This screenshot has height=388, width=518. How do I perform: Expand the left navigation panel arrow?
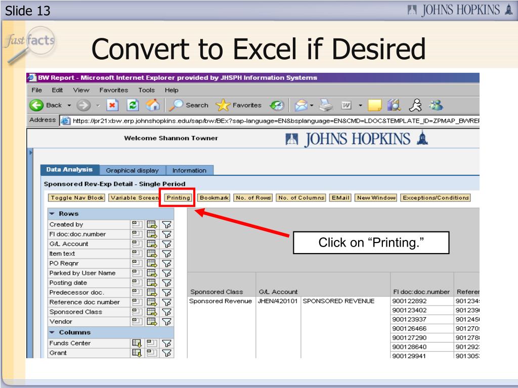click(31, 153)
